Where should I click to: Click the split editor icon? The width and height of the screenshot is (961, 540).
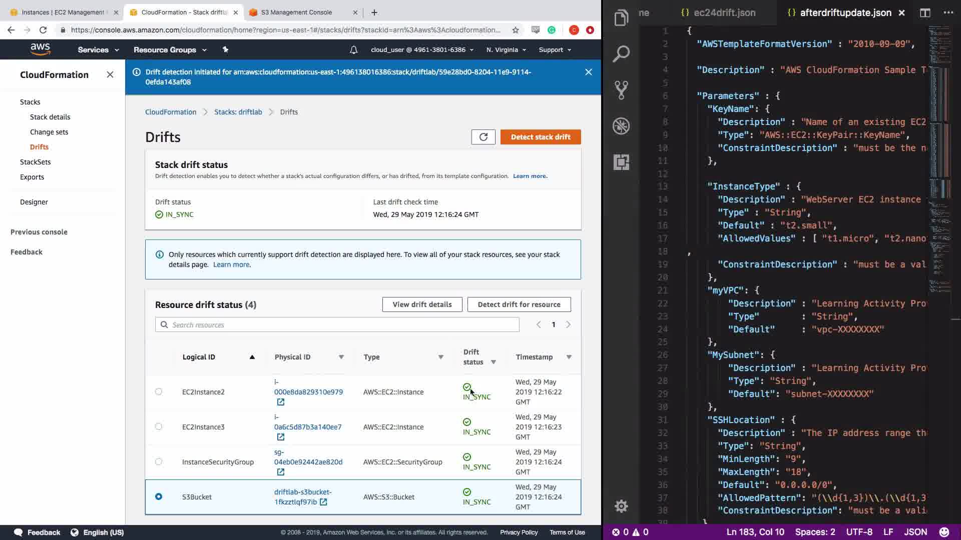[x=925, y=13]
